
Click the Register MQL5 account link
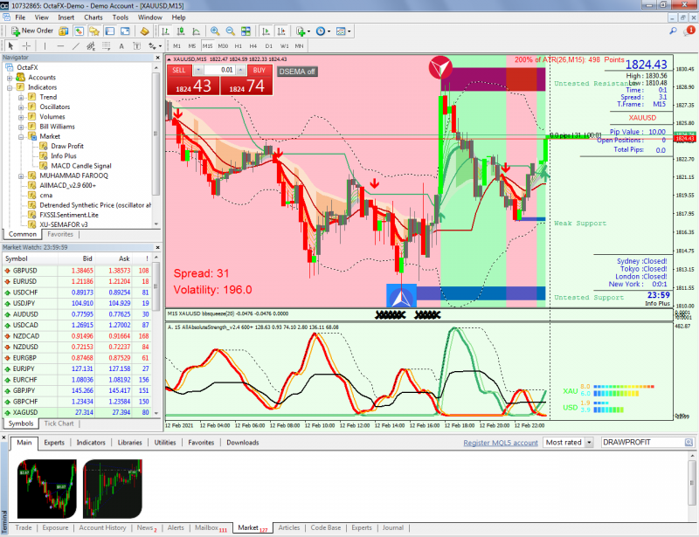(500, 443)
